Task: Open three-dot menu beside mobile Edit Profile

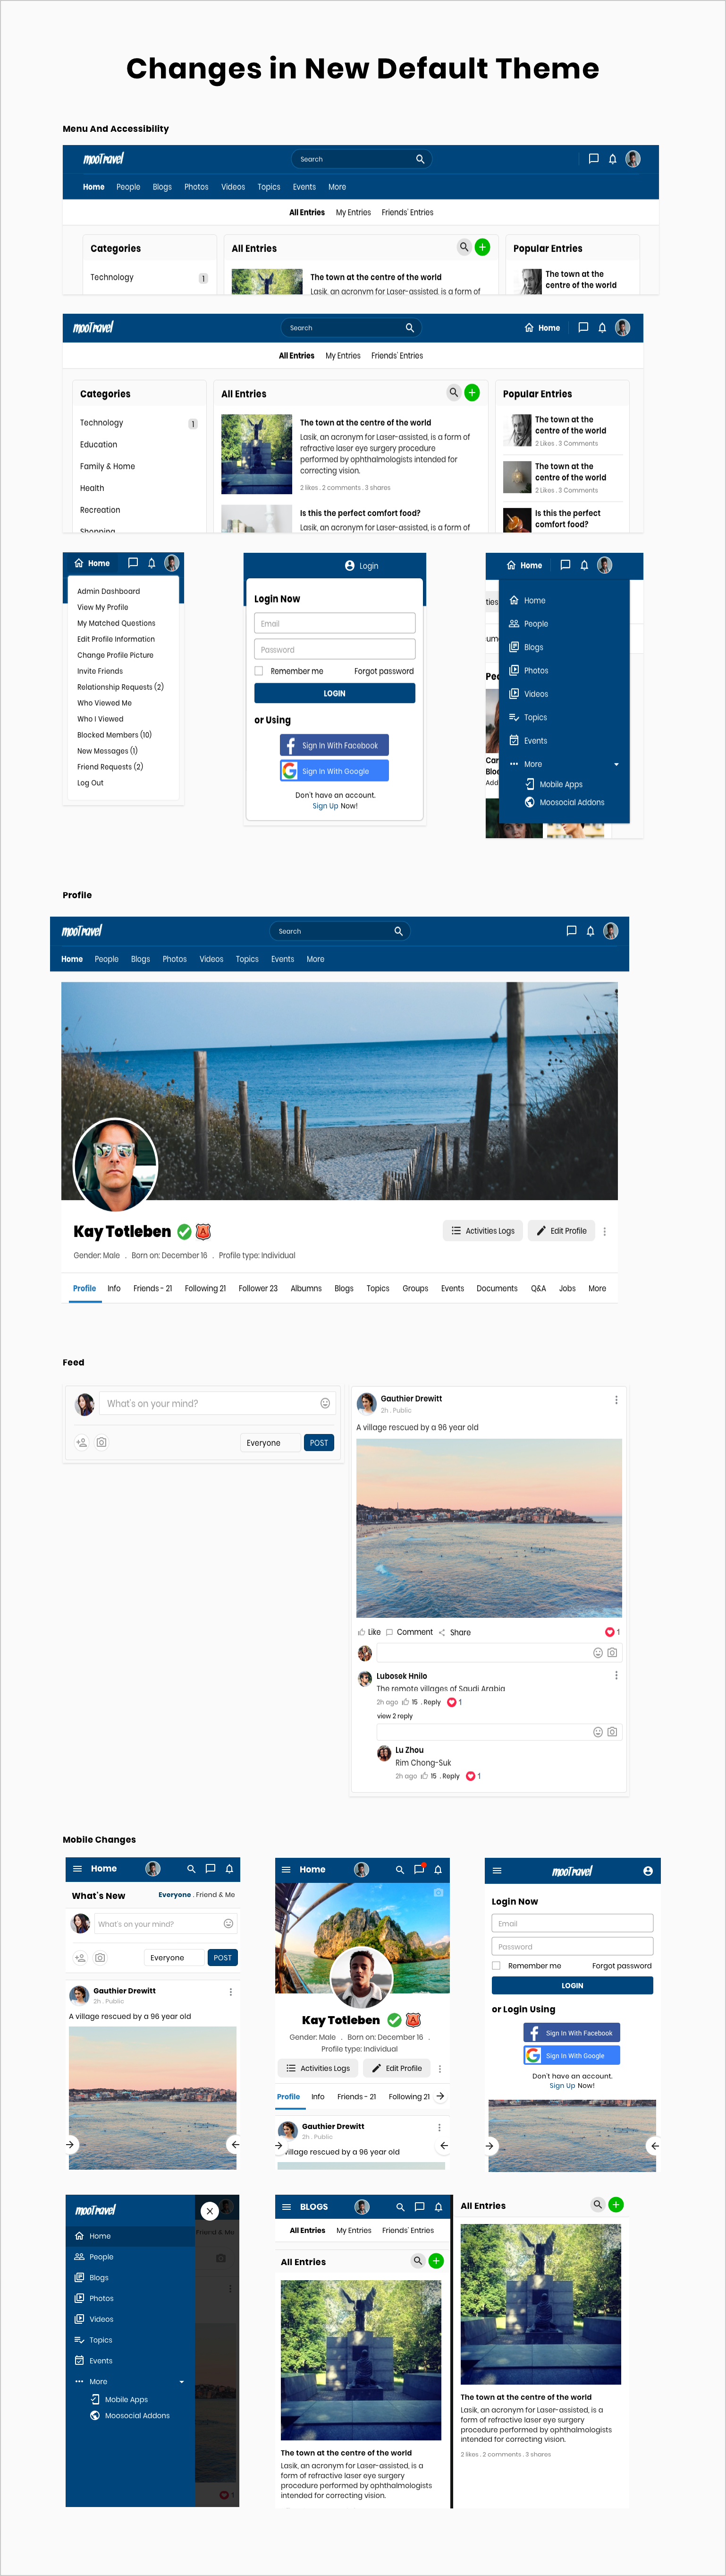Action: pos(439,2069)
